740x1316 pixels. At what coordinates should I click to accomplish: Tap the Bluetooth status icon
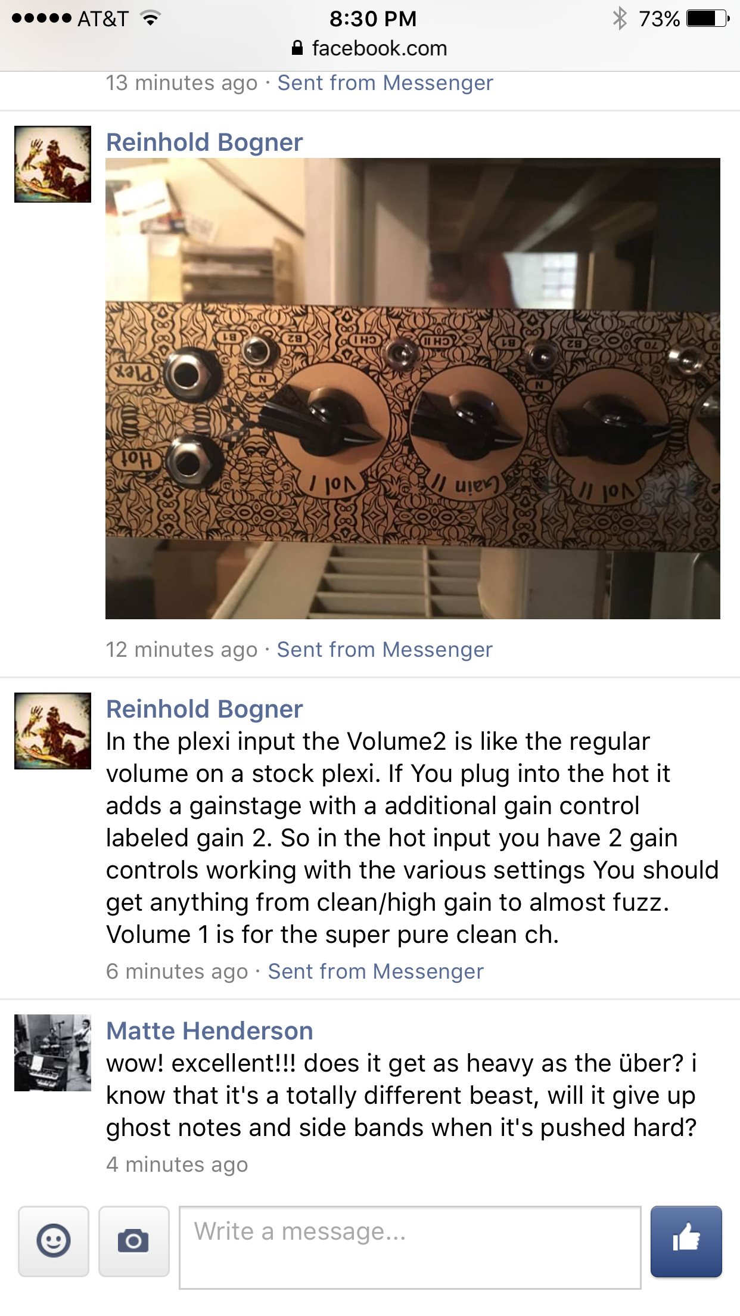[x=620, y=18]
